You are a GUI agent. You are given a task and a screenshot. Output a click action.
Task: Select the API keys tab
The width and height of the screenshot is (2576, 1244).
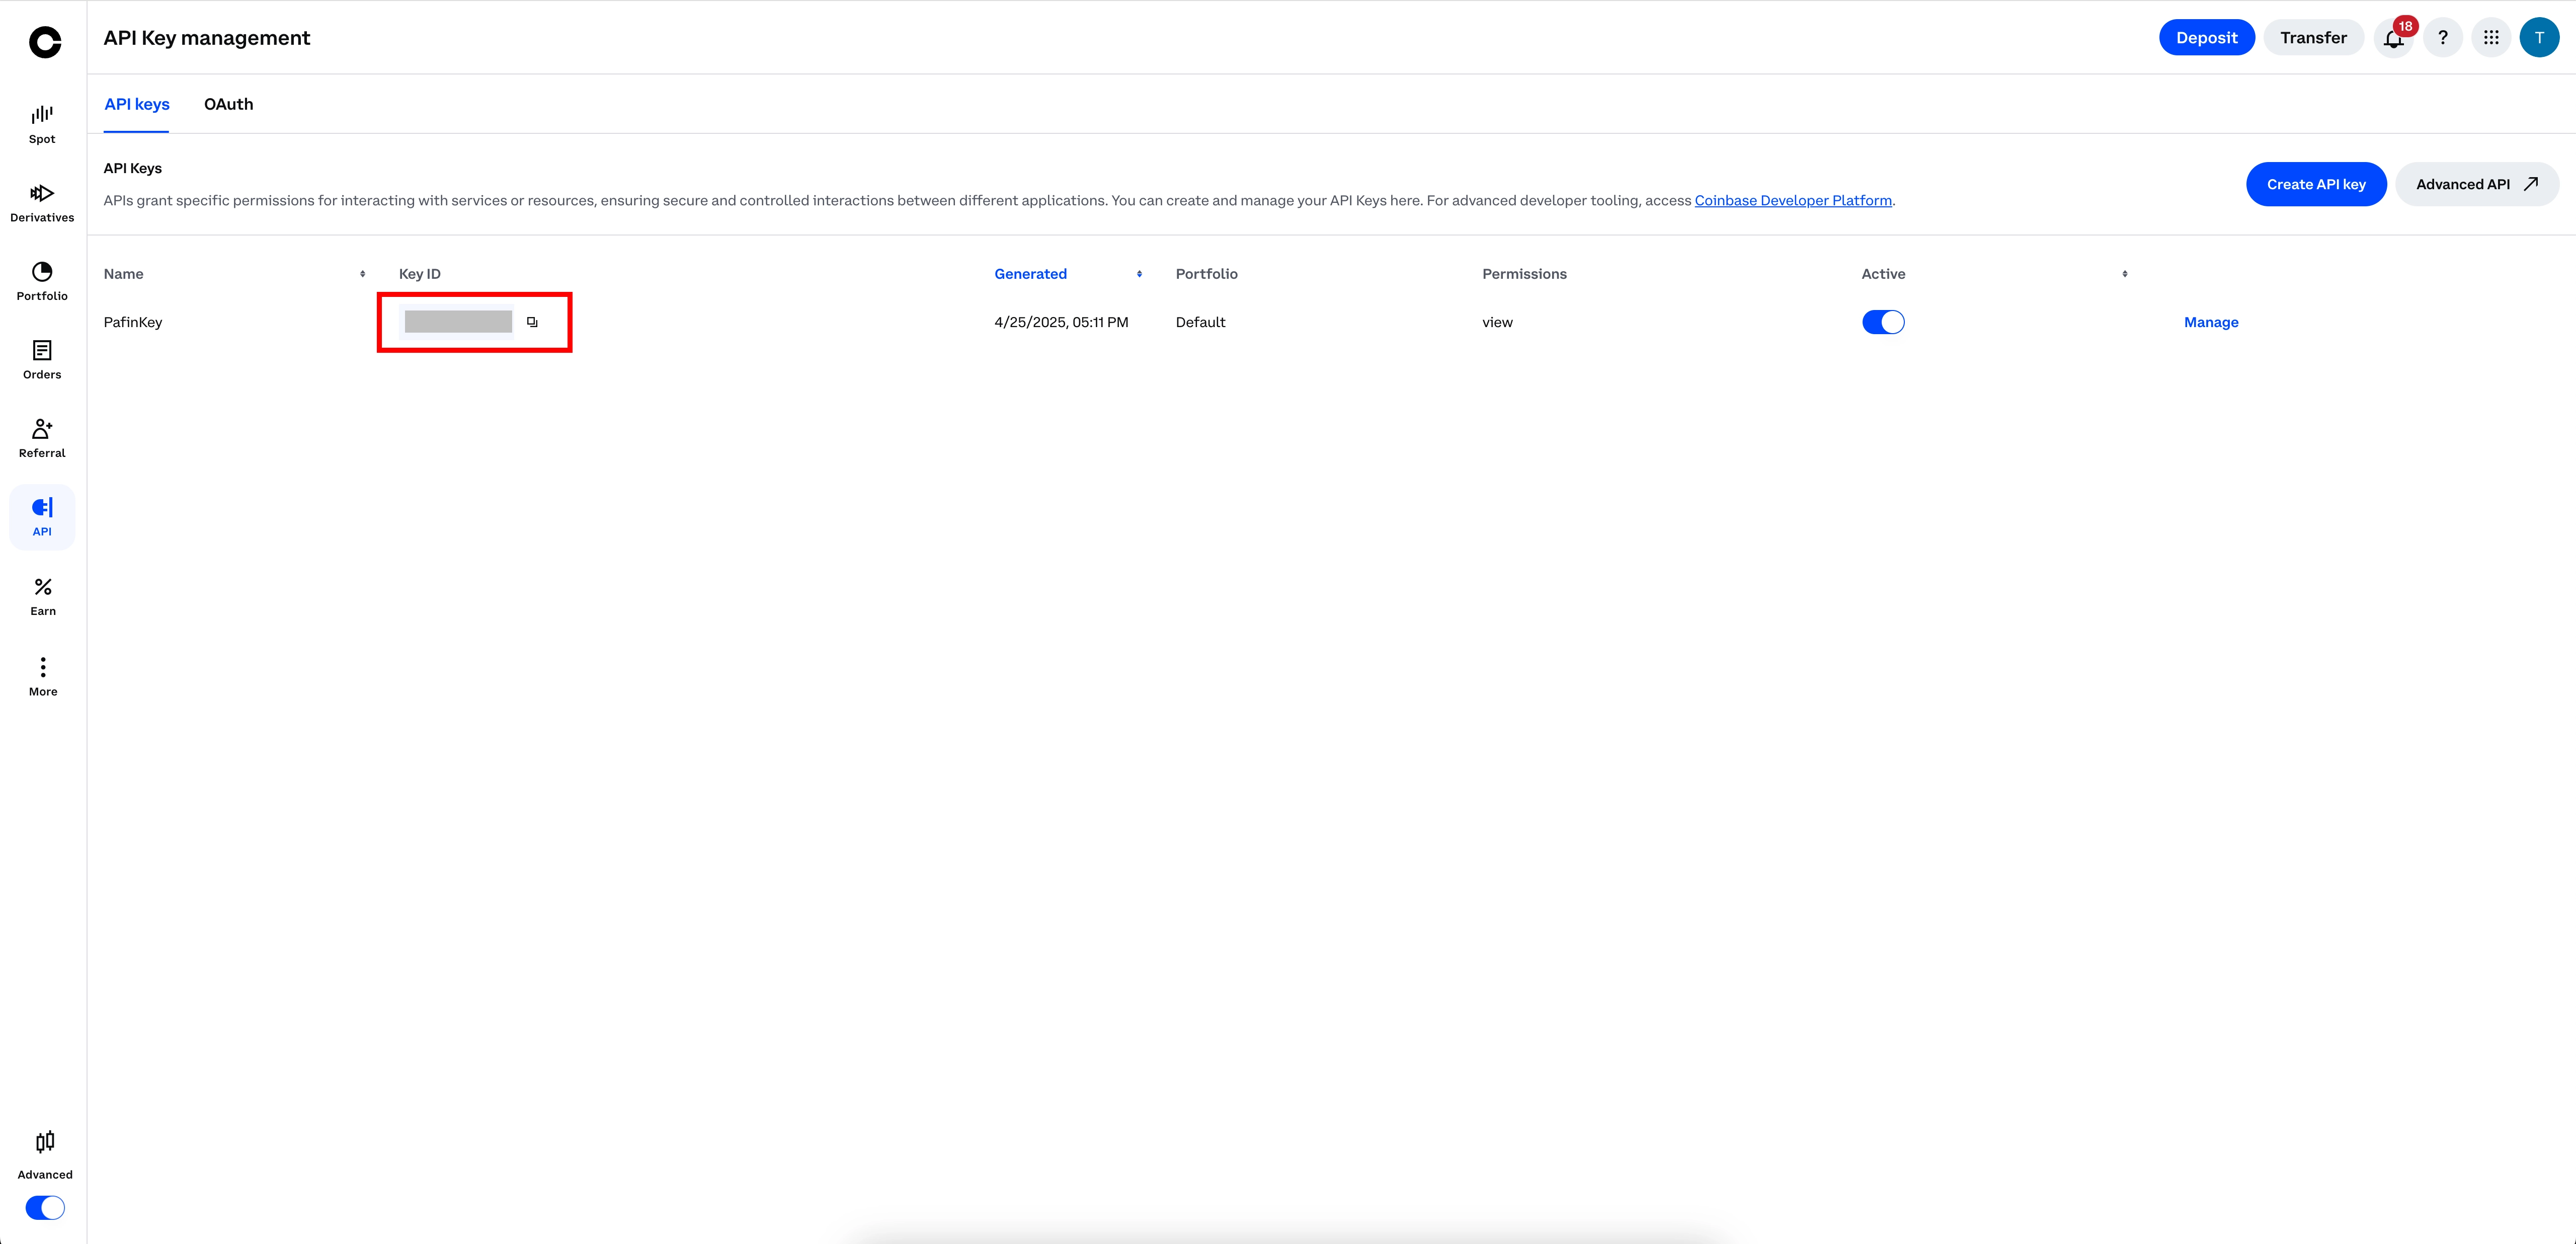pyautogui.click(x=136, y=104)
